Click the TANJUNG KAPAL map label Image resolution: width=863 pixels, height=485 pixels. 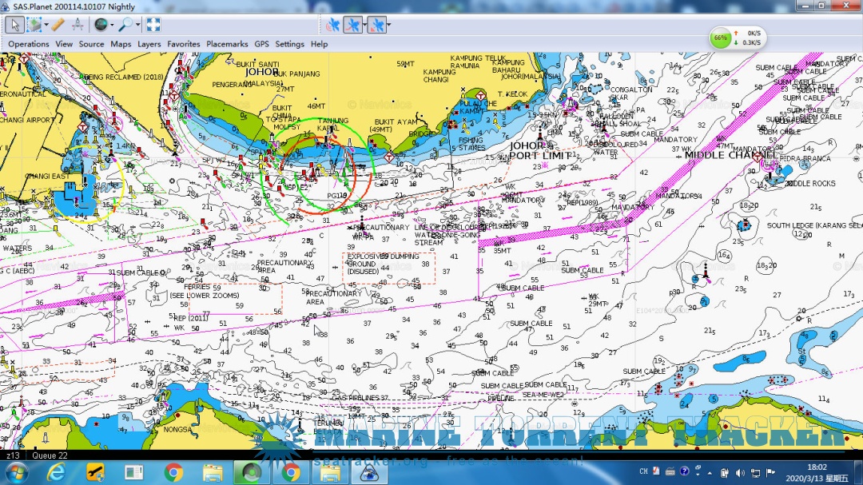333,125
